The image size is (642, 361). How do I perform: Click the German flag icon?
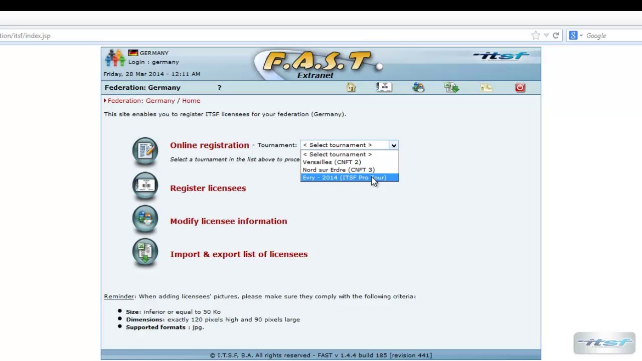click(133, 53)
